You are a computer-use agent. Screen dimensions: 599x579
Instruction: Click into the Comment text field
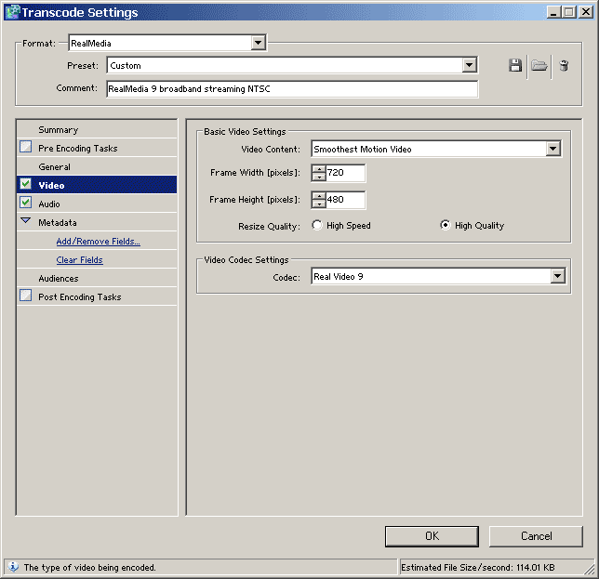click(x=292, y=89)
